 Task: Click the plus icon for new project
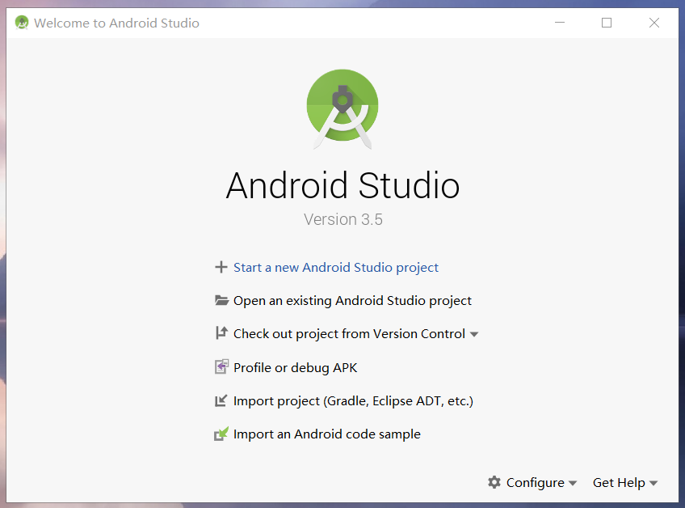pos(220,267)
